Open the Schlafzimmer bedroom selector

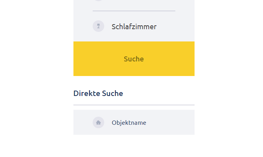[x=134, y=26]
